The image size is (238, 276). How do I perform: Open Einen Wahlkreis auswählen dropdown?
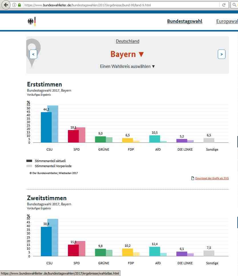[127, 66]
